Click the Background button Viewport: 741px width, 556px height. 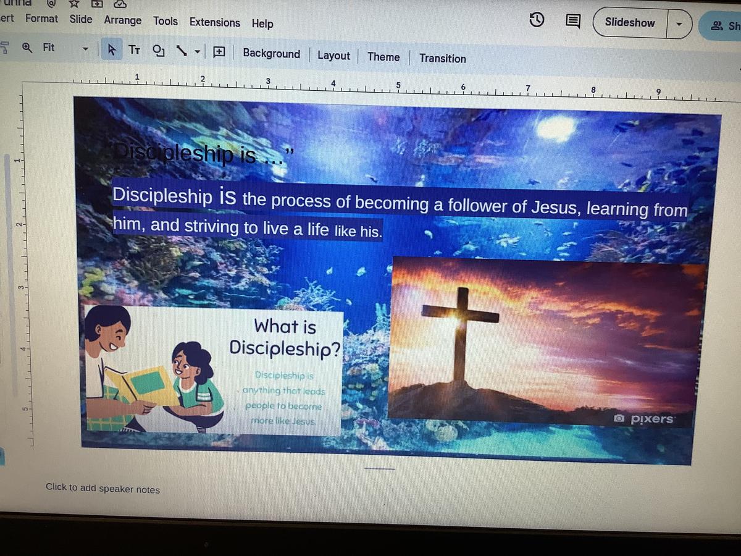coord(271,53)
